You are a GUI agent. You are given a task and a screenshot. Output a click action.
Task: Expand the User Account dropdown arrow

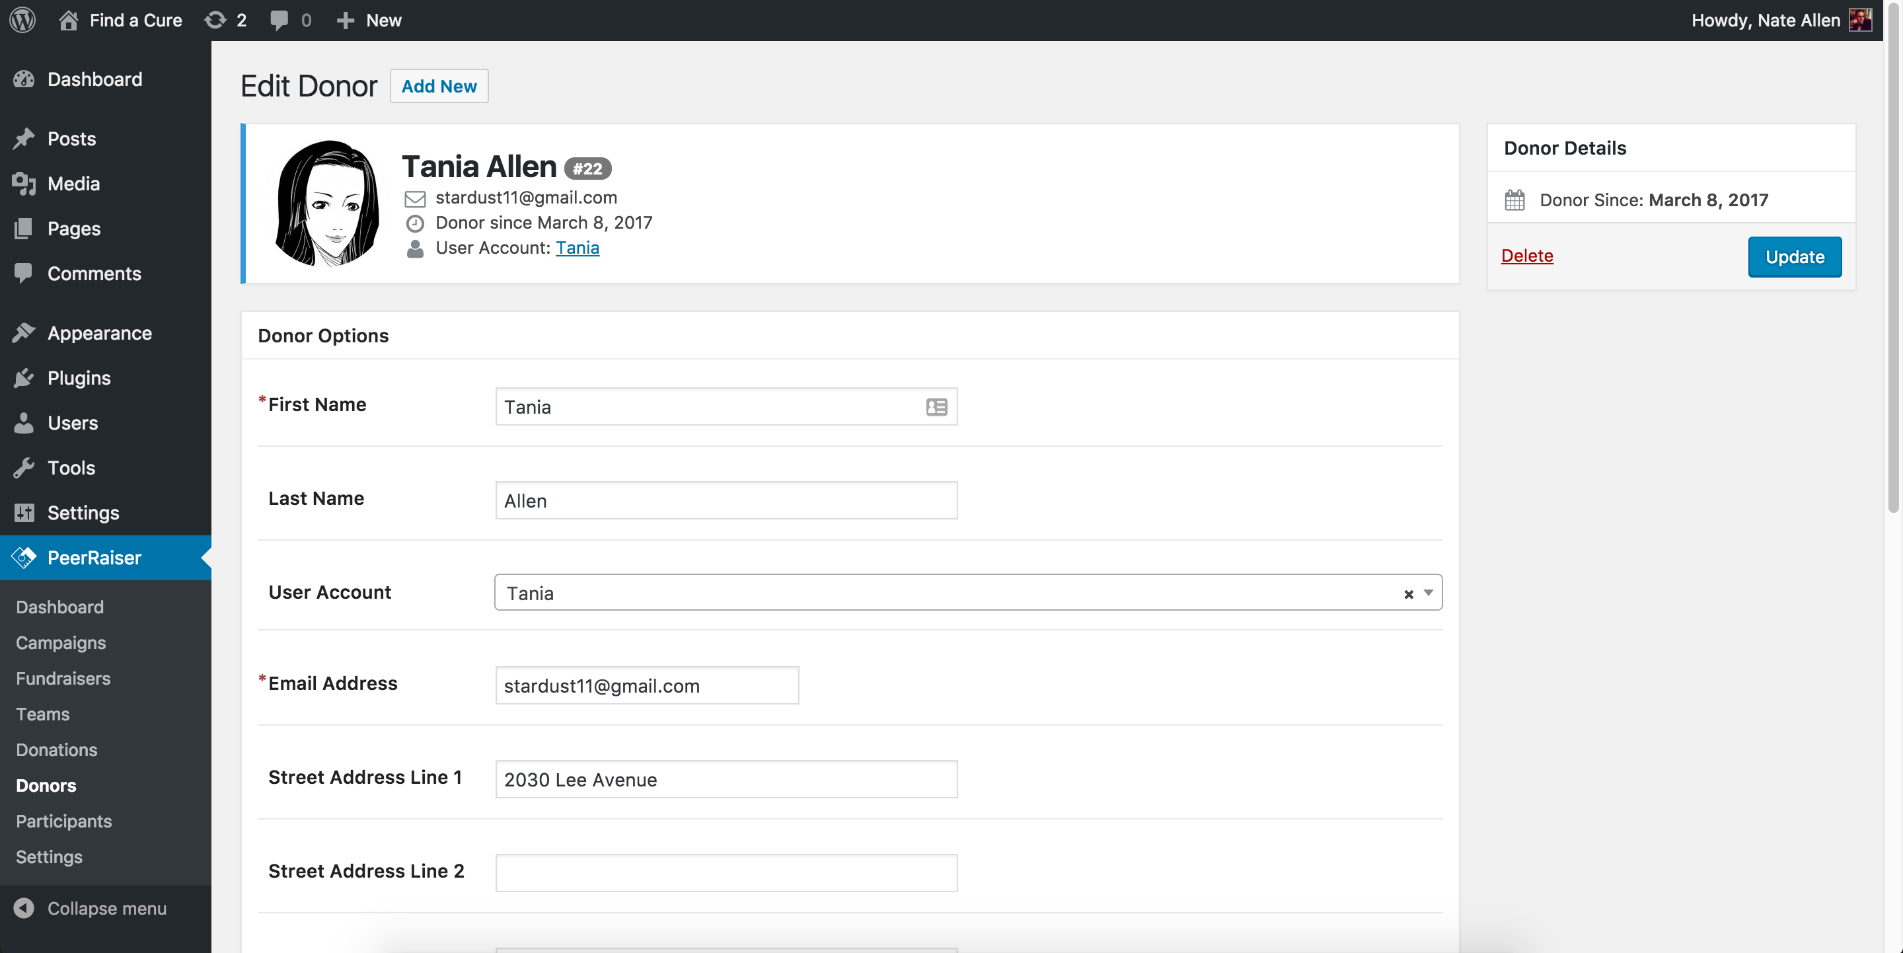(x=1429, y=592)
